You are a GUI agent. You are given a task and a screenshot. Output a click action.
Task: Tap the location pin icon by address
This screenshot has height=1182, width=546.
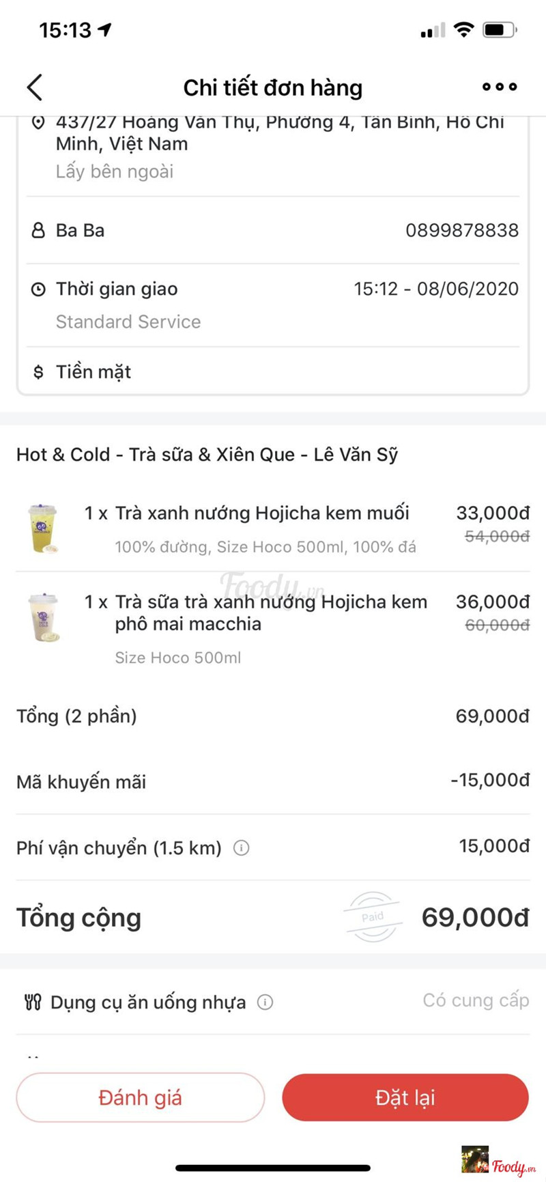tap(38, 123)
